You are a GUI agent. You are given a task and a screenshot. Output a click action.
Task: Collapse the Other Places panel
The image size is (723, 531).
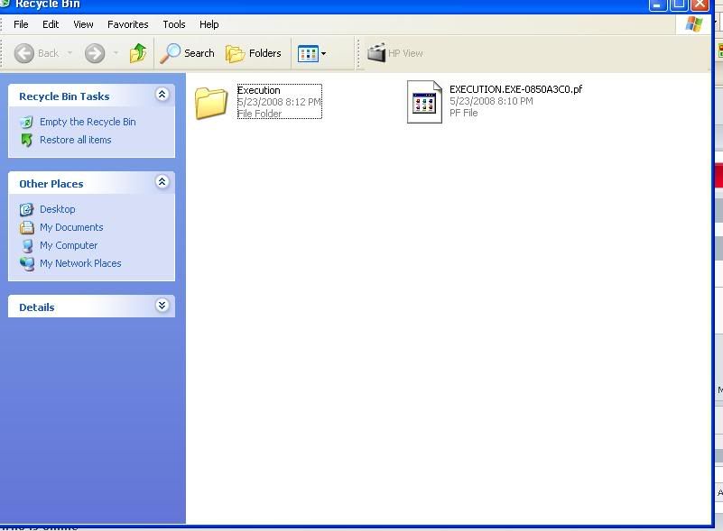[x=162, y=182]
